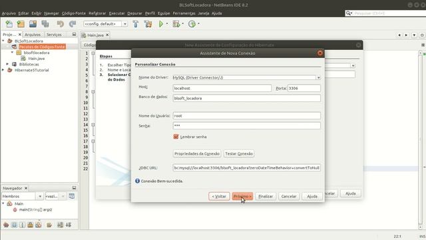
Task: Minimize the Navegador panel window group
Action: click(x=74, y=188)
